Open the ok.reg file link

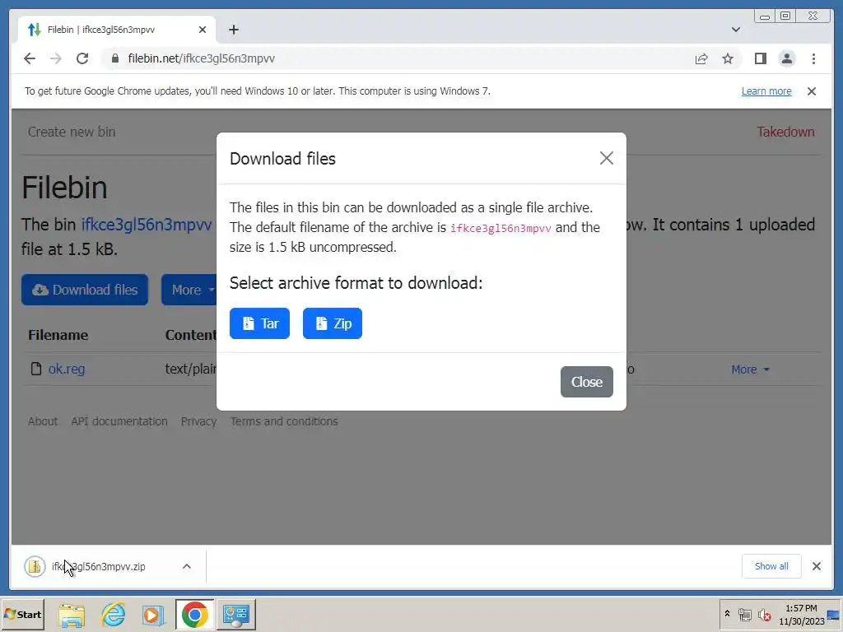67,369
